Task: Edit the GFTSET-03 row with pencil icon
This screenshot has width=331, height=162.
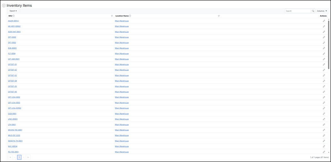Action: tap(324, 75)
